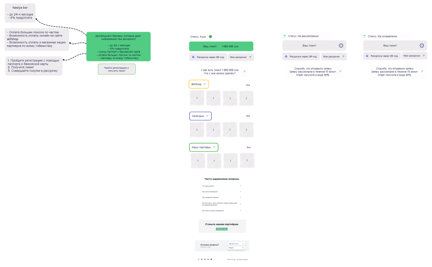Viewport: 432px width, 267px height.
Task: Click the Telegram contact field
Action: click(x=236, y=248)
